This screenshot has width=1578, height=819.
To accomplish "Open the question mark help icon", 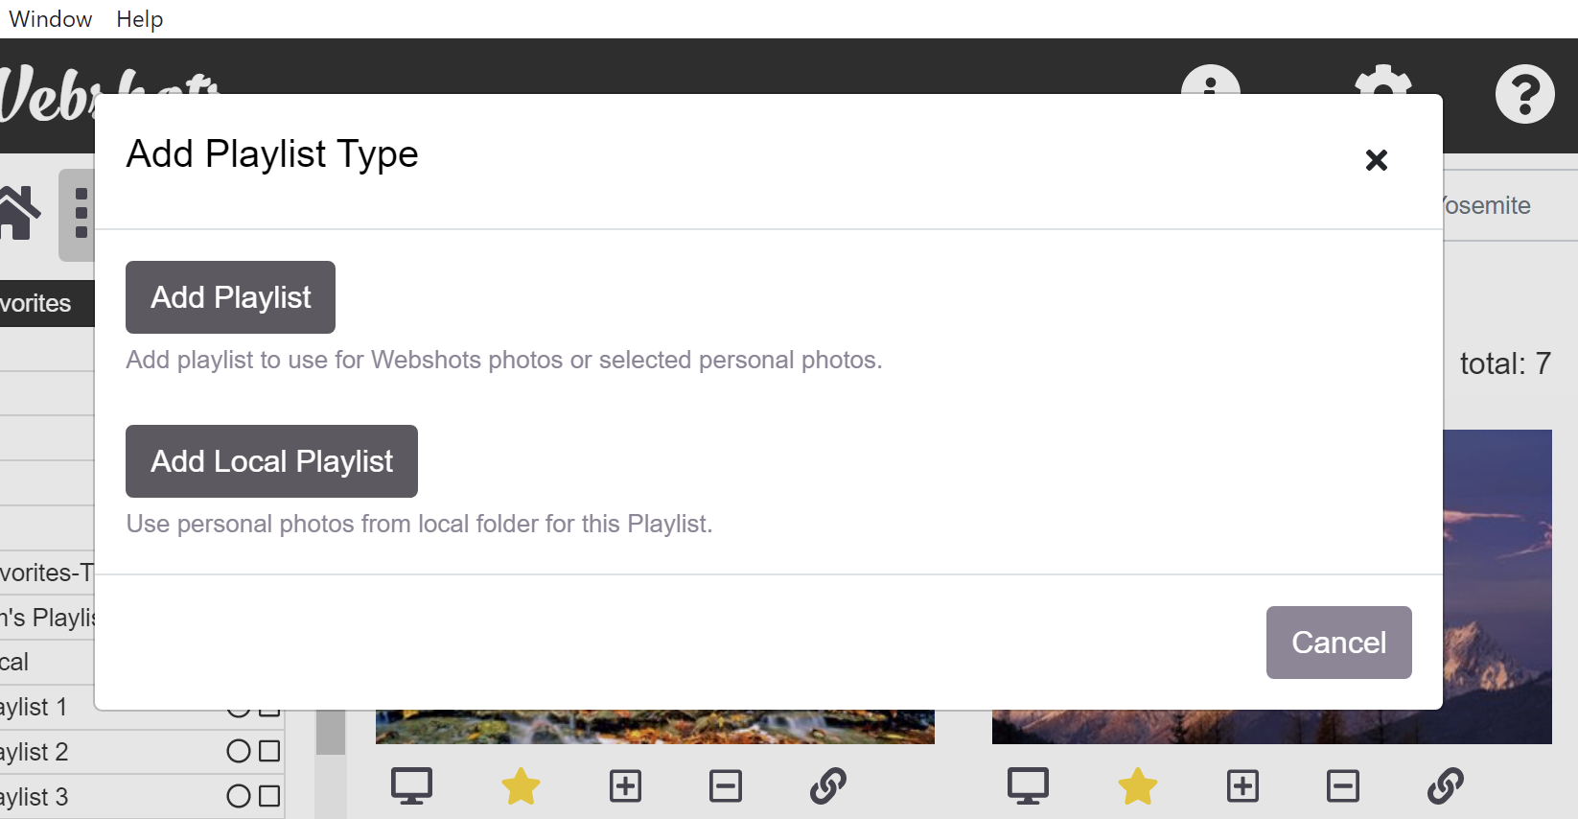I will tap(1524, 94).
